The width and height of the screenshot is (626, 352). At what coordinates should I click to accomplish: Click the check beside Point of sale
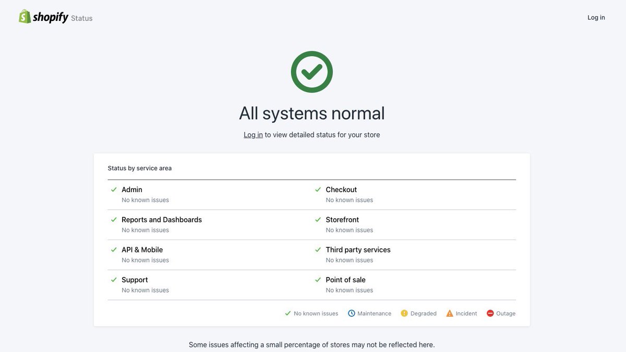click(x=318, y=280)
